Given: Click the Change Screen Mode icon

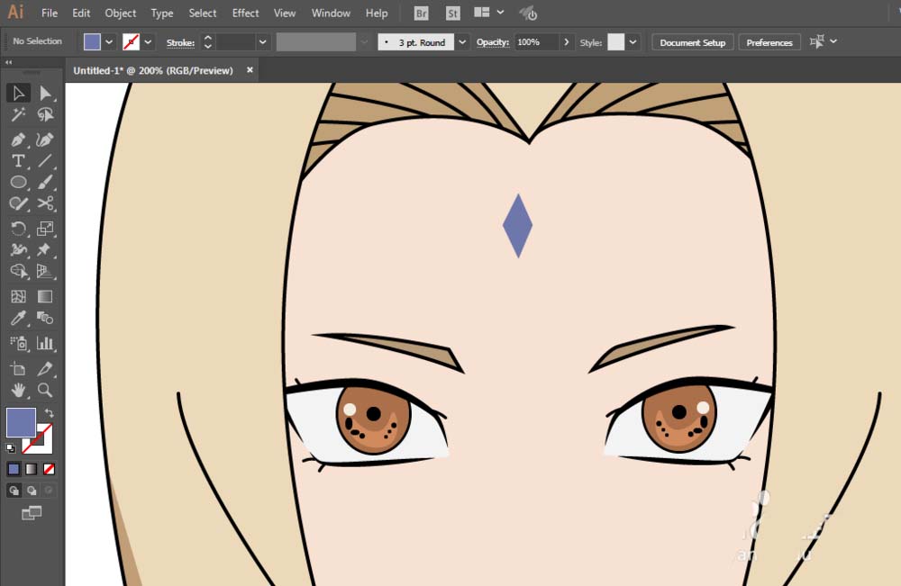Looking at the screenshot, I should [x=32, y=512].
